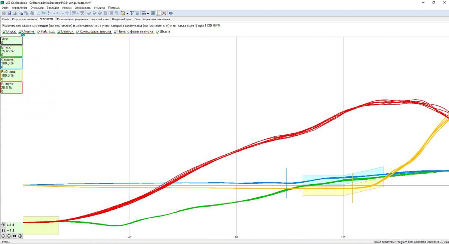The height and width of the screenshot is (244, 449).
Task: Open the Утилиты menu
Action: coord(99,7)
